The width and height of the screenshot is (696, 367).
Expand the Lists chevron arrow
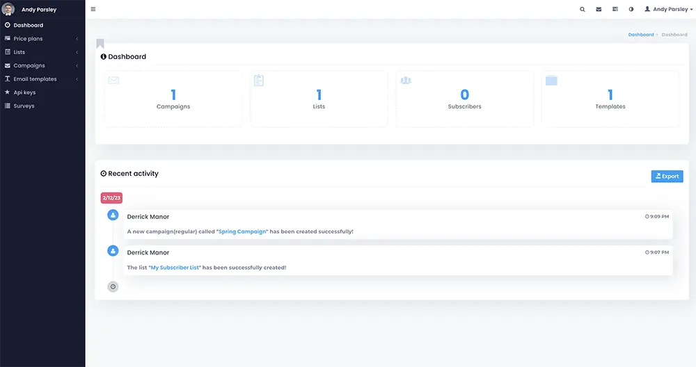(x=77, y=52)
